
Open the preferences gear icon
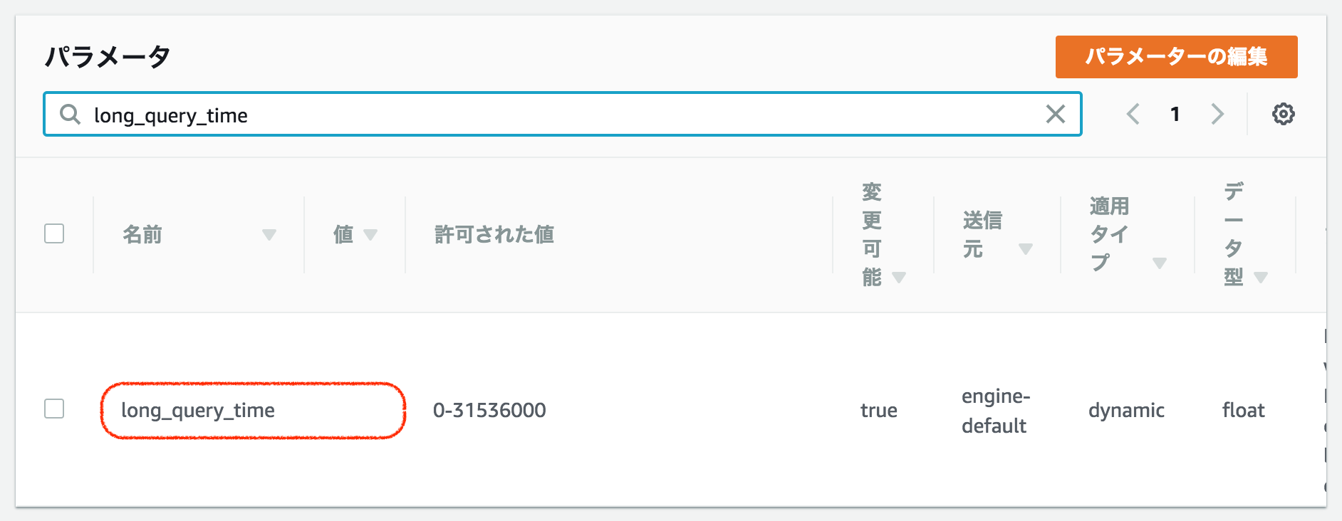point(1284,113)
